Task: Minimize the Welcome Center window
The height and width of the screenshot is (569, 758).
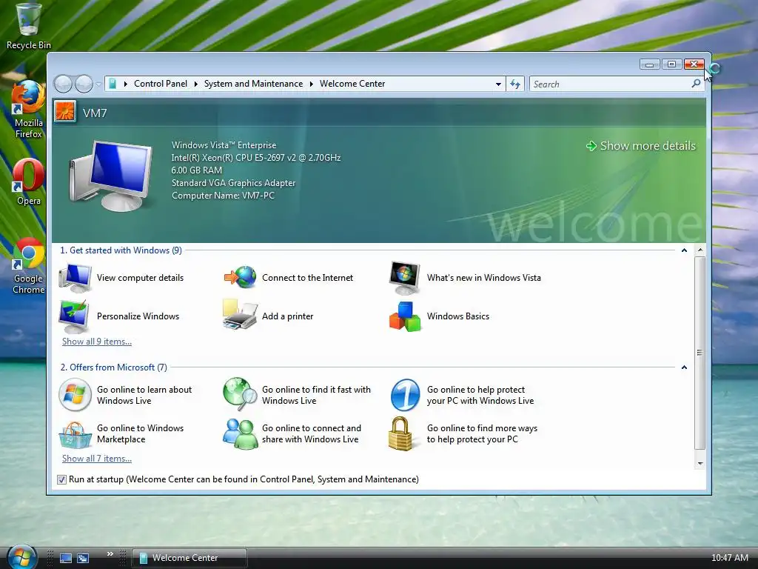Action: pos(650,64)
